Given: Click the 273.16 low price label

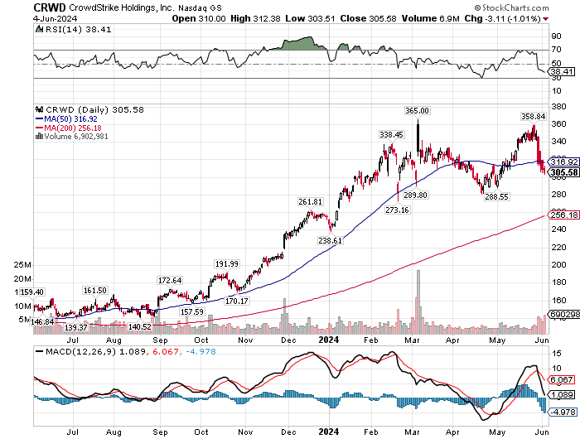Looking at the screenshot, I should (x=397, y=210).
